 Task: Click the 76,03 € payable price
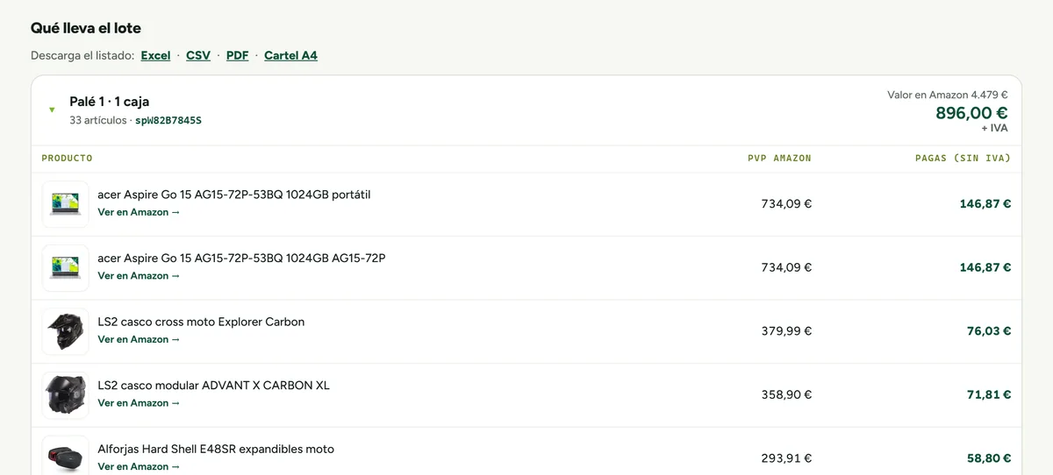989,331
